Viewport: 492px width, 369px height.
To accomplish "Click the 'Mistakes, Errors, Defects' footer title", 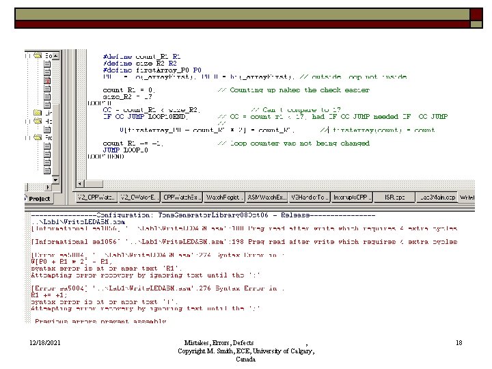I will [219, 342].
